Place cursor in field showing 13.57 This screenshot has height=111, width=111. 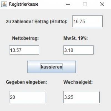click(x=24, y=50)
